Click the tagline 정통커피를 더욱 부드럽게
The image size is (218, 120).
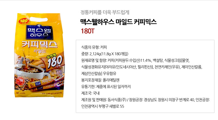point(105,12)
